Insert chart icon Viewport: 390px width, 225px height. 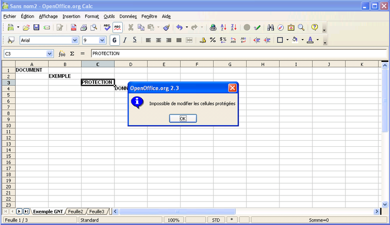pos(247,27)
